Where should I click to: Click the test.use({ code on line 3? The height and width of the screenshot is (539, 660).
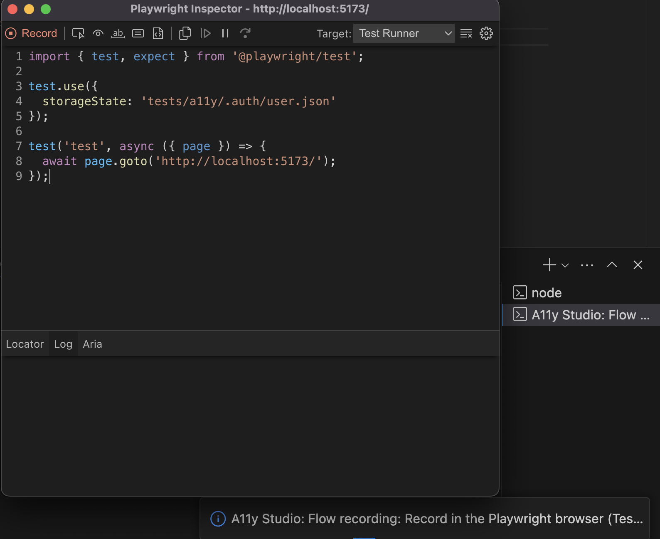[x=63, y=86]
